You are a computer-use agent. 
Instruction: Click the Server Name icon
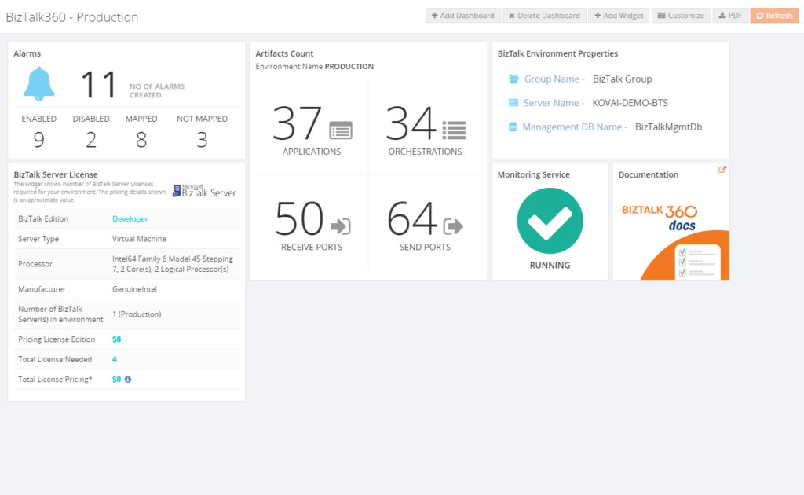[x=513, y=103]
